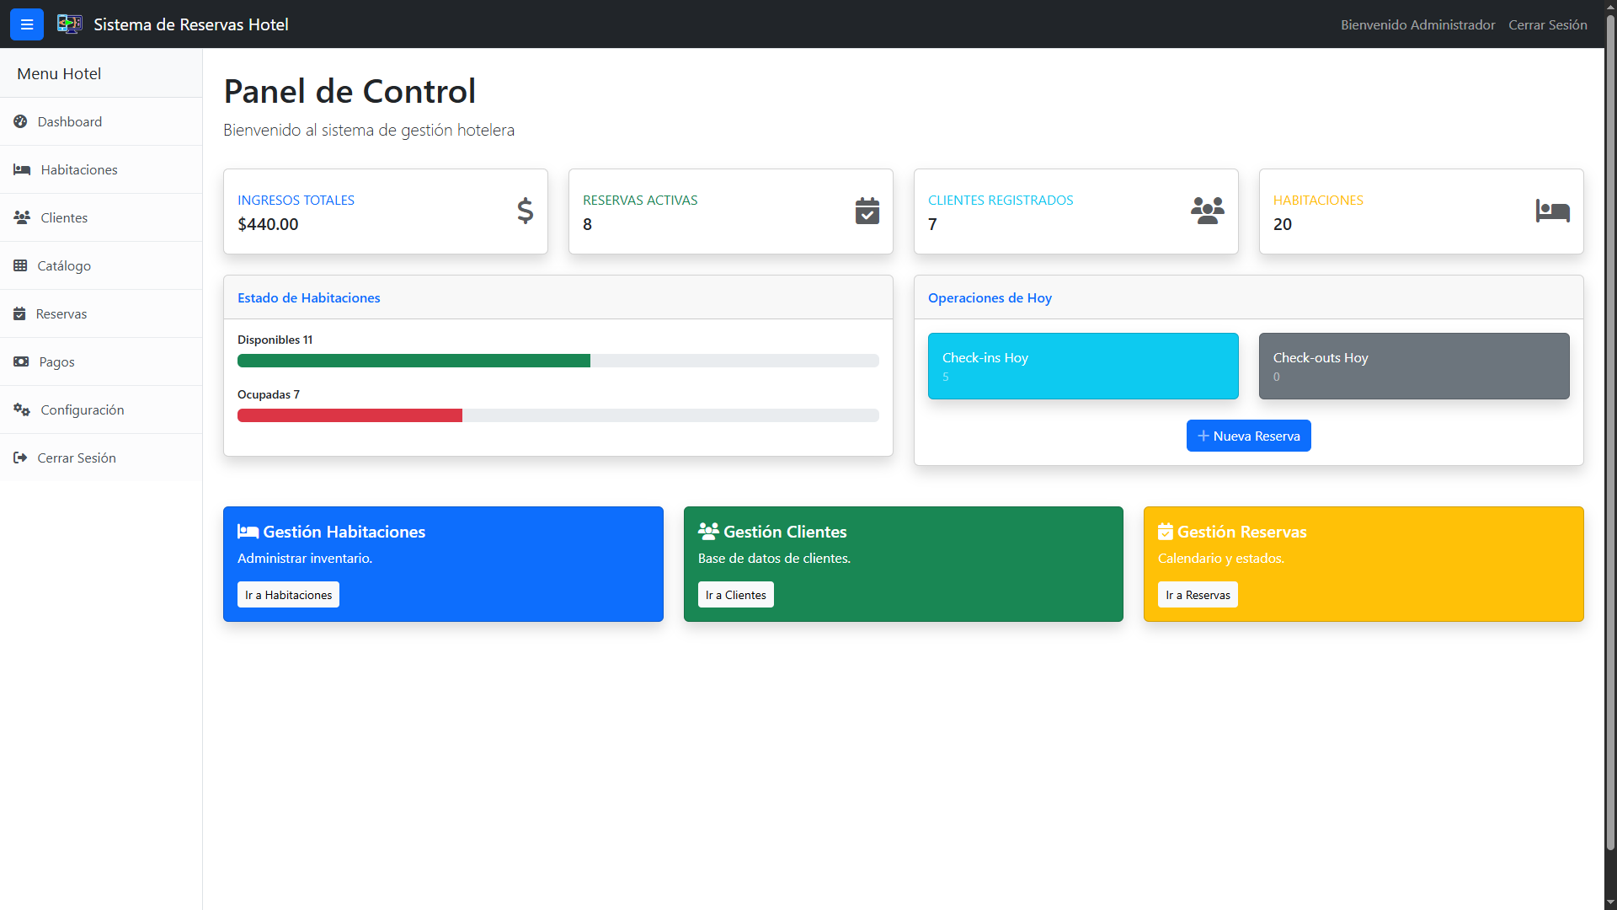1617x910 pixels.
Task: Click the calendar check reservations icon
Action: (867, 211)
